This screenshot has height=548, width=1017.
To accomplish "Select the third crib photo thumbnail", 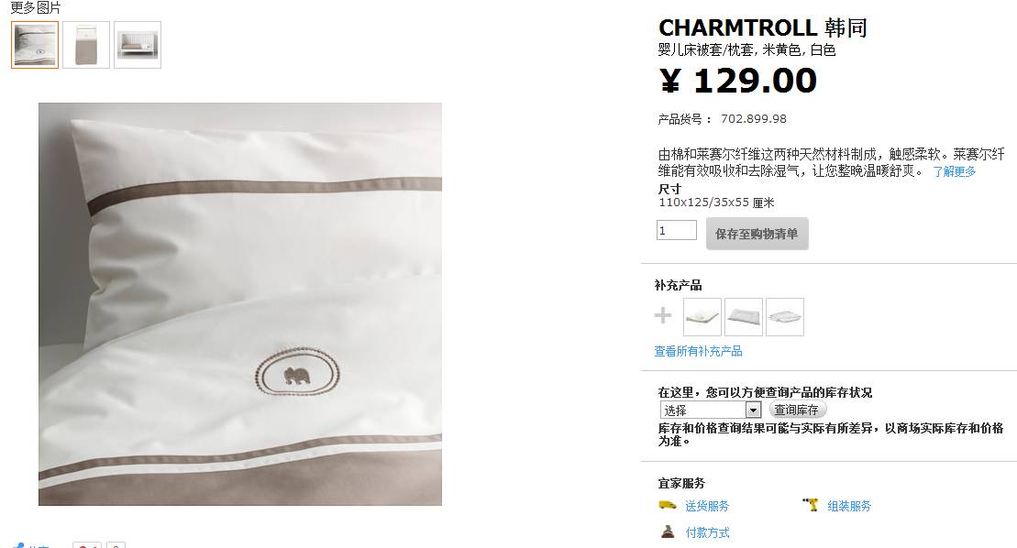I will coord(138,45).
